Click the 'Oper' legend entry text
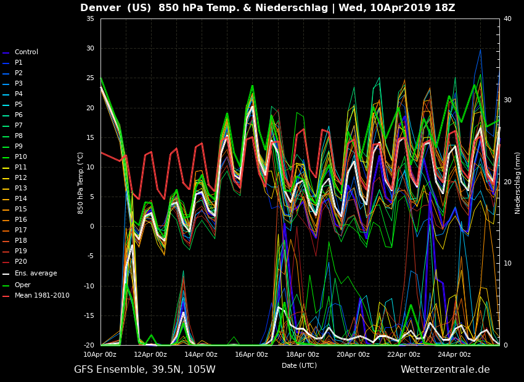This screenshot has height=382, width=524. [x=22, y=285]
